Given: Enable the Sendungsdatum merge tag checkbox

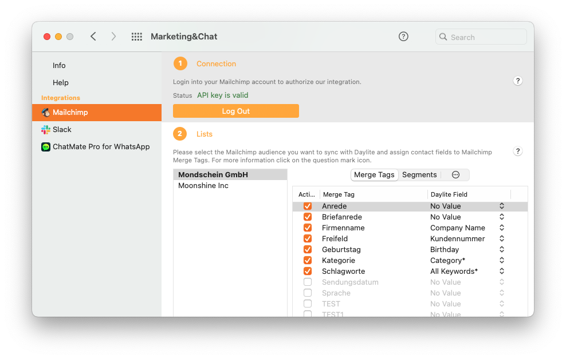Looking at the screenshot, I should 308,282.
